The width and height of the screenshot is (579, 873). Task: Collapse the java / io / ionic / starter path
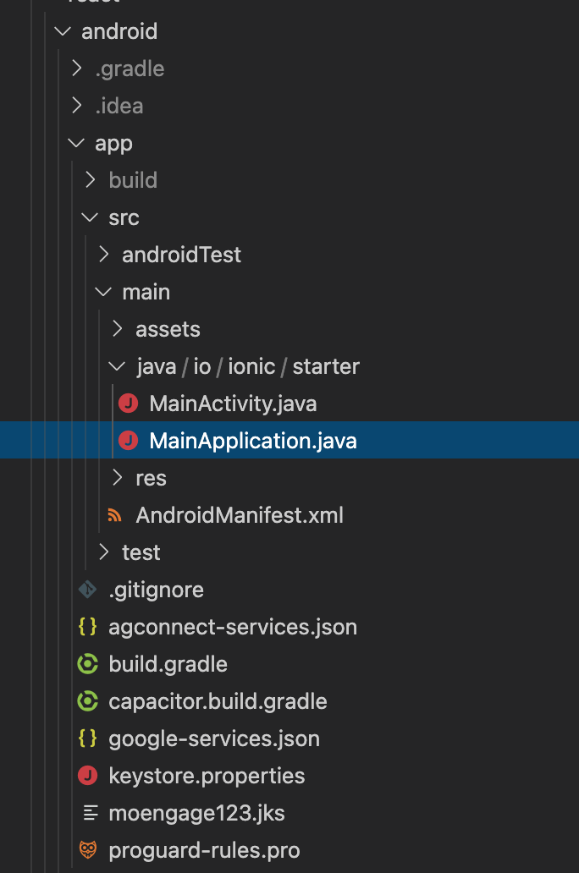(x=117, y=366)
